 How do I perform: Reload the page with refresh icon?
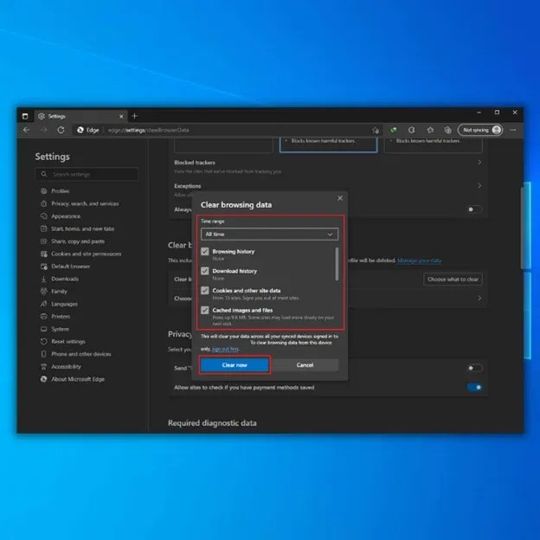click(61, 130)
